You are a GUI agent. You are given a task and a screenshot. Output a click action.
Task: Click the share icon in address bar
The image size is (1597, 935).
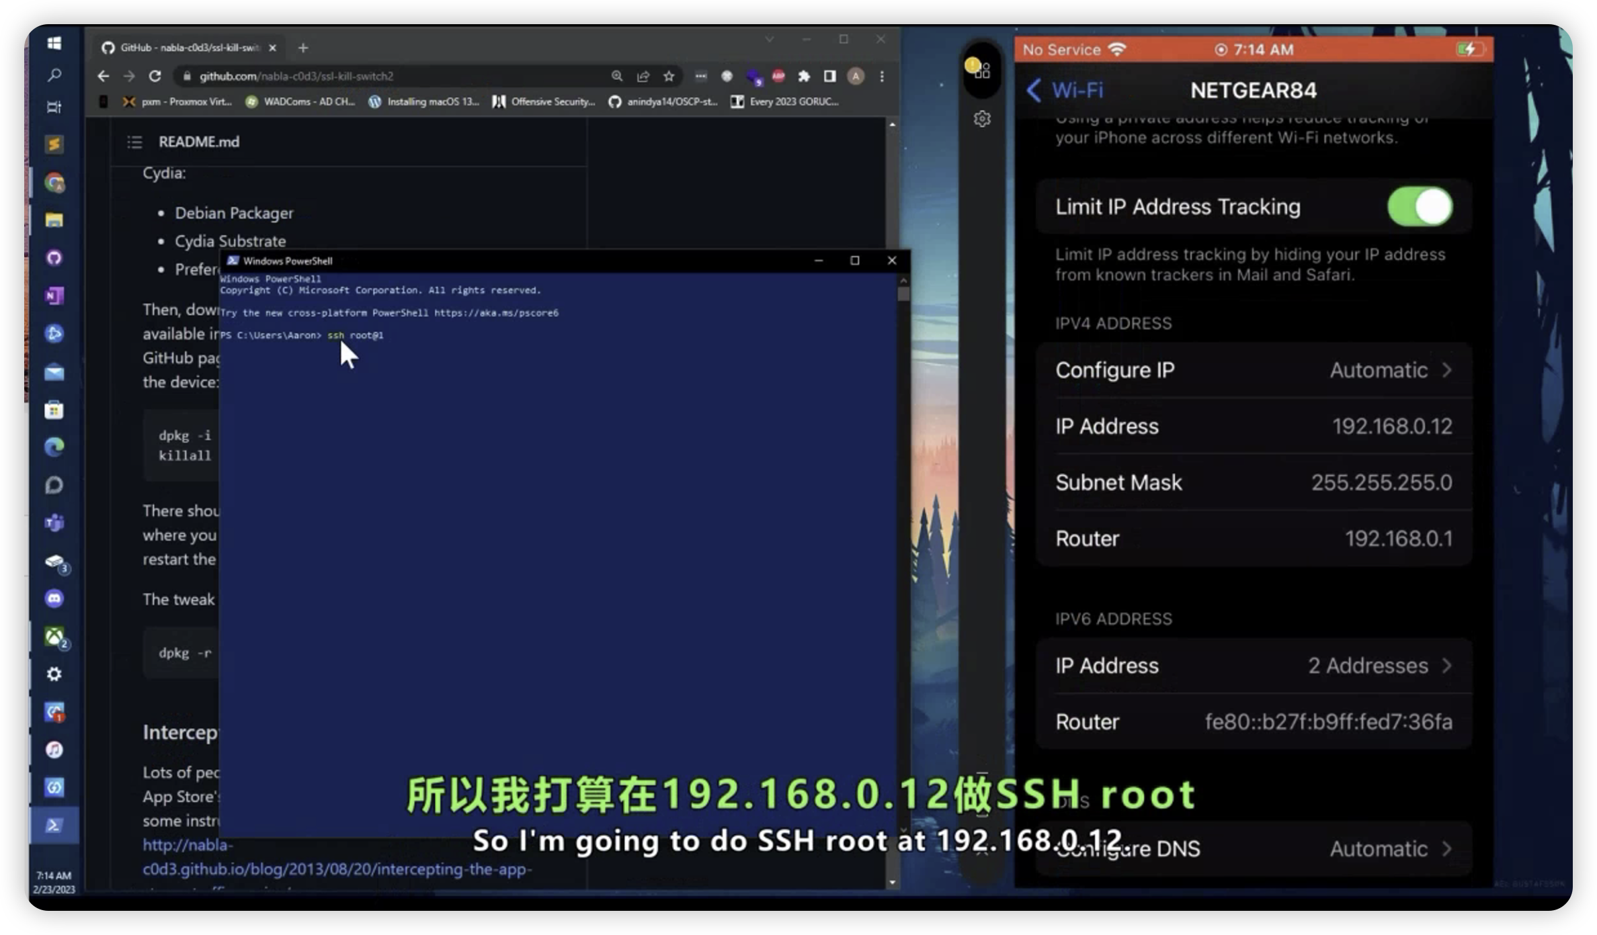(x=643, y=77)
